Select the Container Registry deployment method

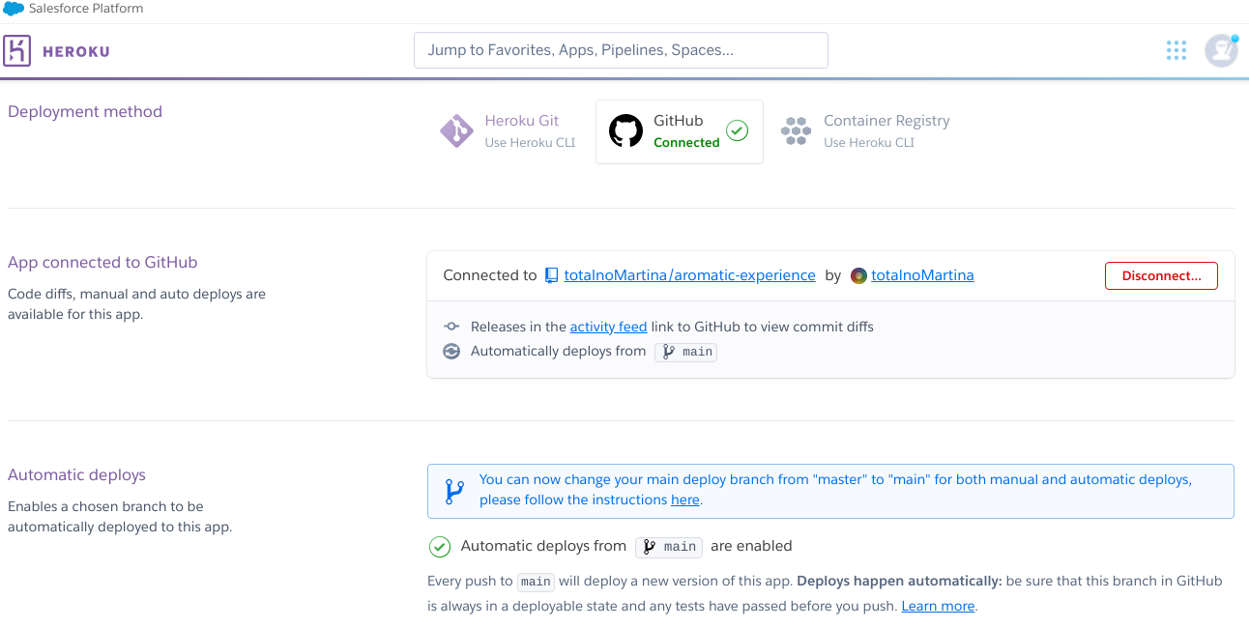(866, 131)
